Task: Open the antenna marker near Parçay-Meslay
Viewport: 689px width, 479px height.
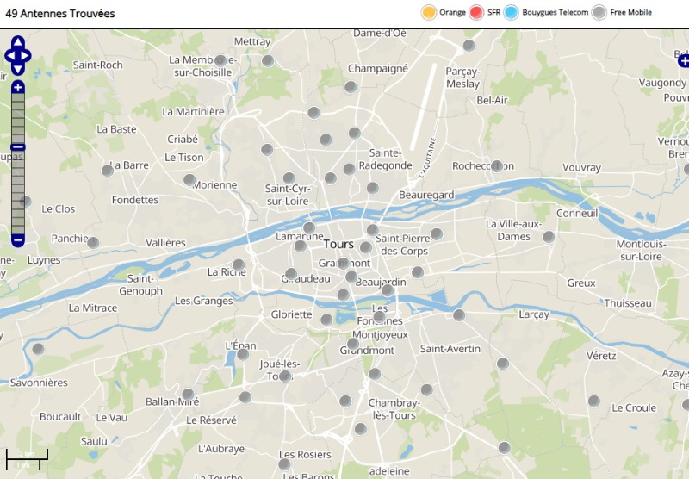Action: point(469,46)
